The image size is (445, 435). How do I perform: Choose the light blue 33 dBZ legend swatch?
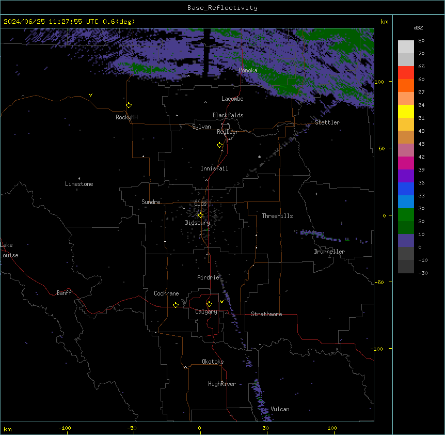tap(406, 201)
